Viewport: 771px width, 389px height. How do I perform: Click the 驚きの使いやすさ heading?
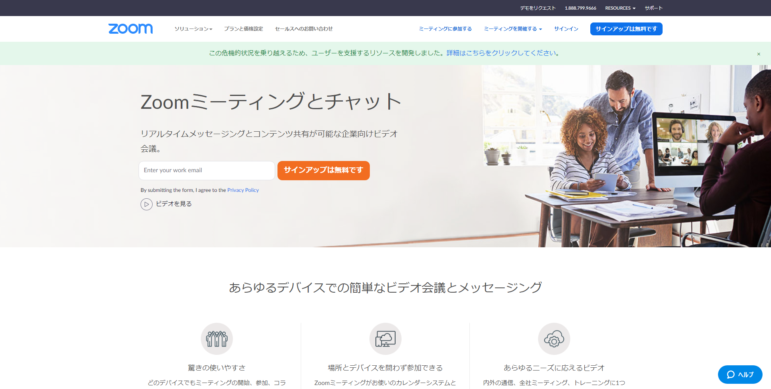(x=217, y=368)
